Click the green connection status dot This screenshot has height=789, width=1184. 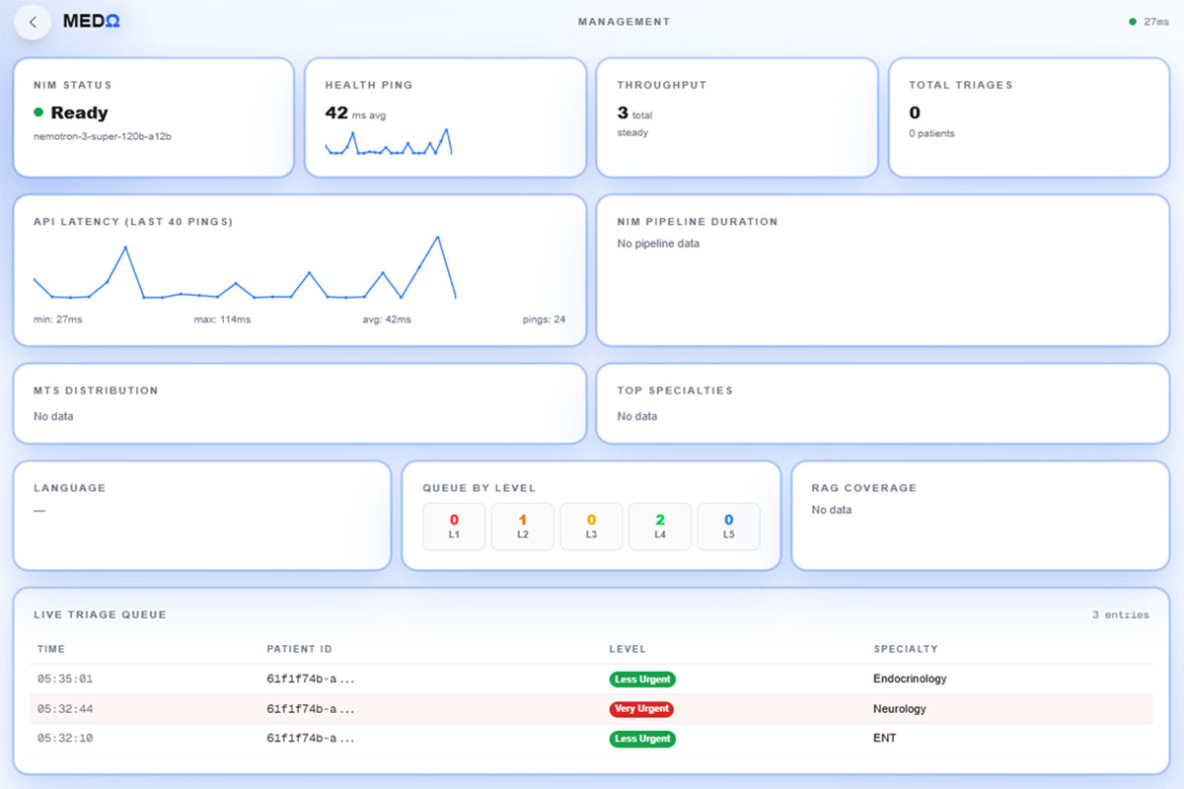1133,22
